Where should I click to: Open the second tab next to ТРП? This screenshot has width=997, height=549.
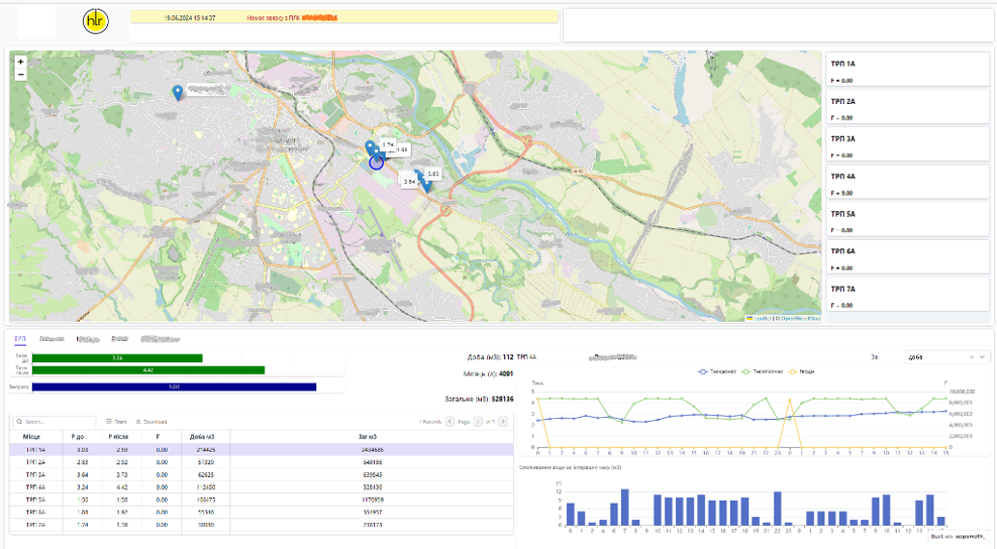(x=51, y=339)
